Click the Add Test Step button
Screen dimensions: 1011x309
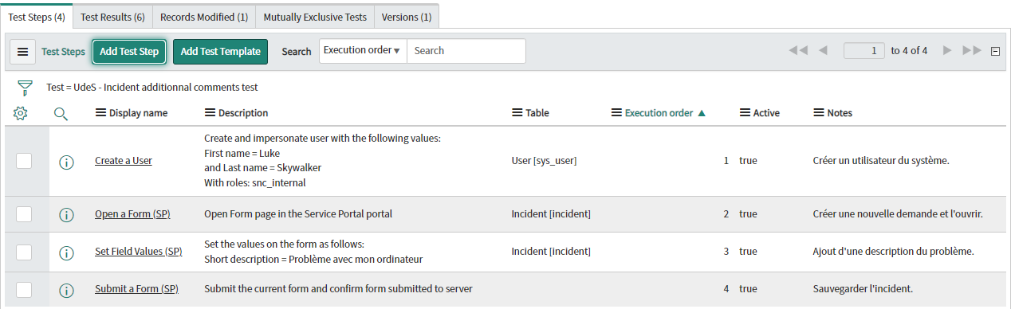[129, 52]
